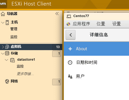
Task: Open 监控 under 主机
Action: pos(14,37)
